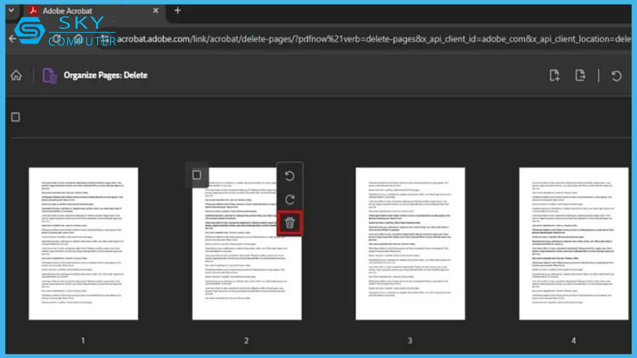Click the browser back arrow
Screen dimensions: 637x358
click(11, 39)
